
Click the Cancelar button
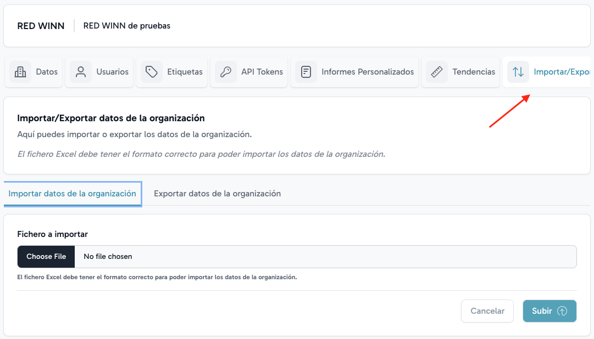point(487,311)
